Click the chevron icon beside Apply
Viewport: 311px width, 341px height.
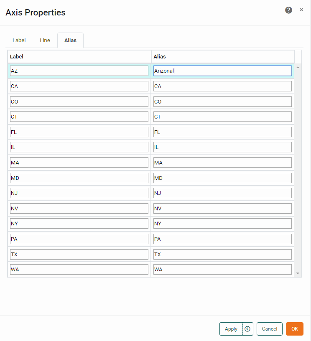[247, 329]
